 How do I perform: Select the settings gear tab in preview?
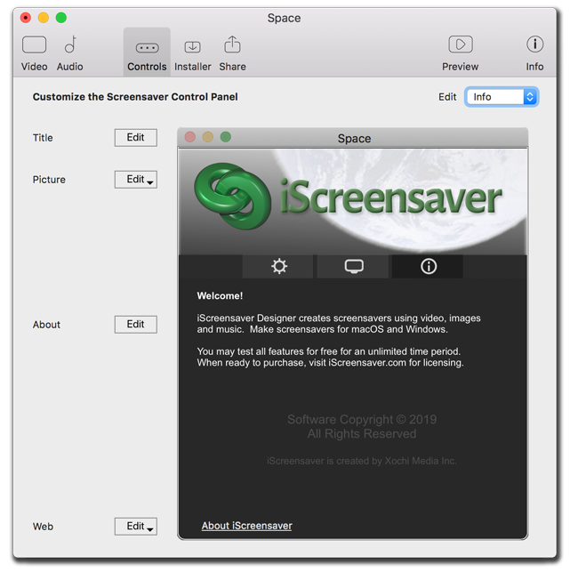pos(278,266)
